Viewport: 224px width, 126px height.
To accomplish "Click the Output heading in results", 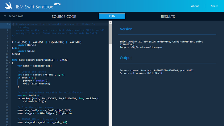I will 126,58.
